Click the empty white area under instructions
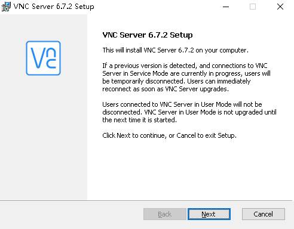The image size is (294, 229). (x=189, y=169)
